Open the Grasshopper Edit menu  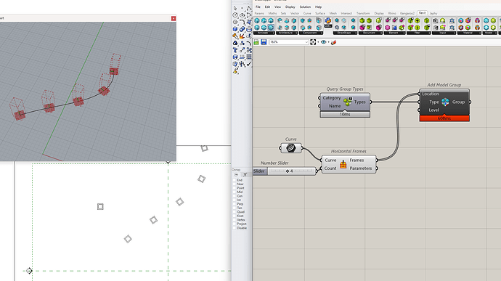(267, 7)
